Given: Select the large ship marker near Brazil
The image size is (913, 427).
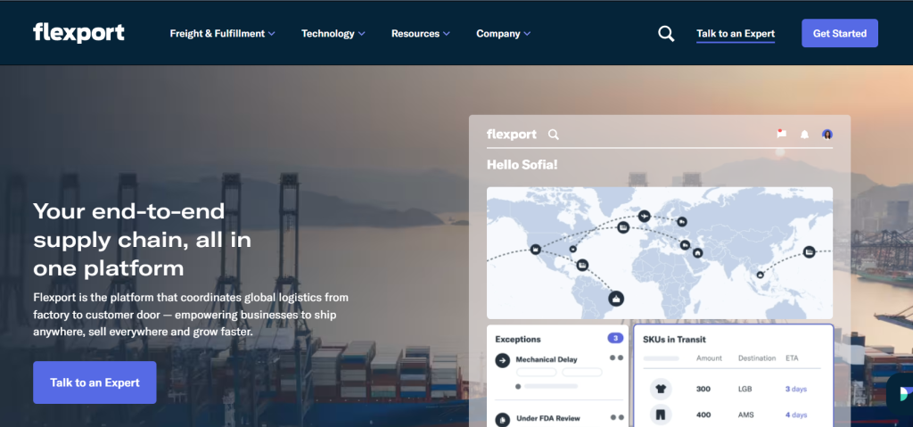Looking at the screenshot, I should pyautogui.click(x=616, y=299).
